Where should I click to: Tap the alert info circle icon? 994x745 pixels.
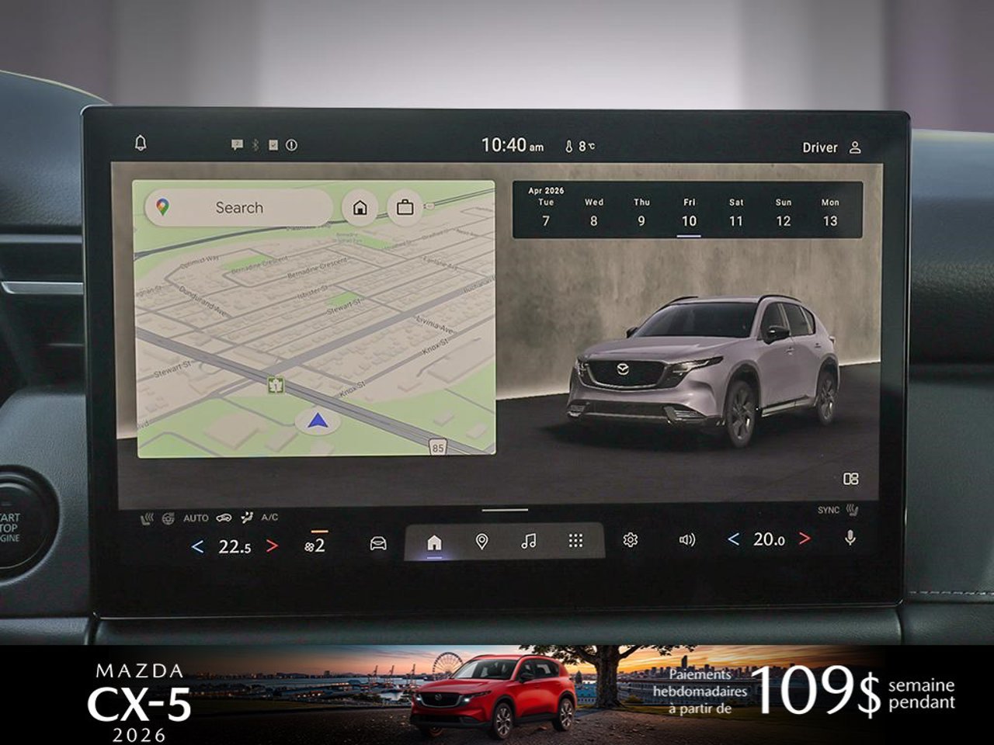point(291,145)
